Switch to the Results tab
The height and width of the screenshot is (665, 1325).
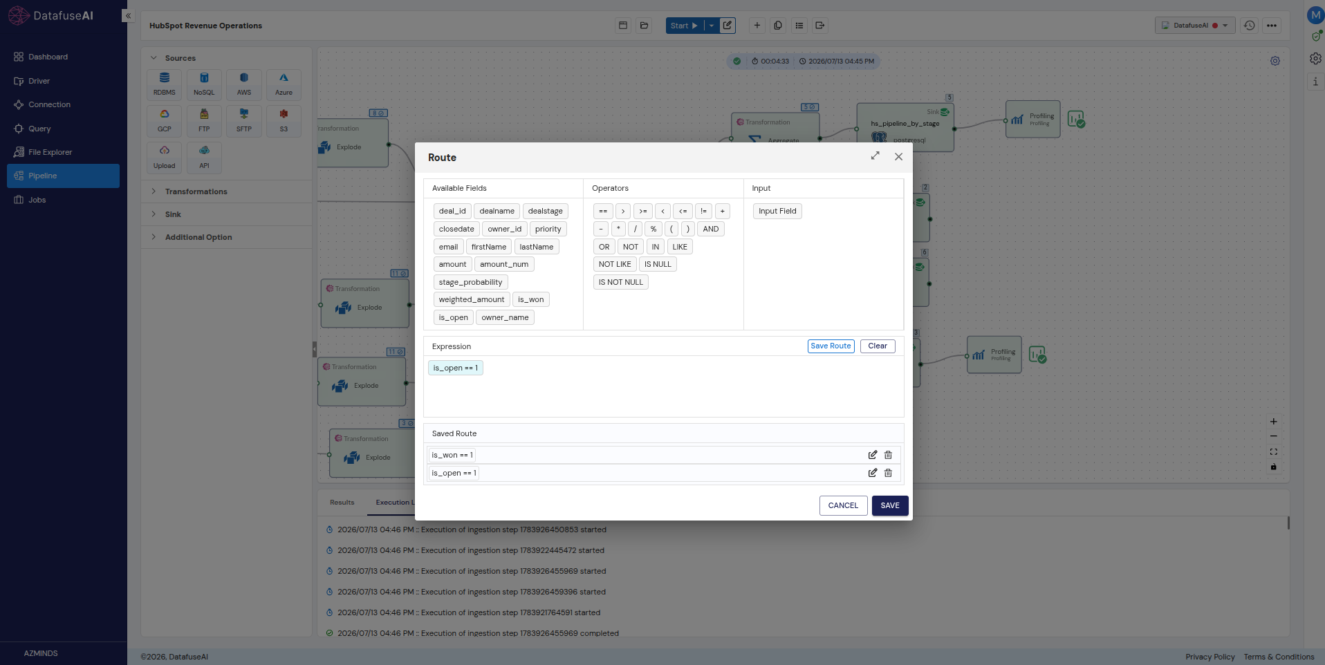tap(342, 503)
